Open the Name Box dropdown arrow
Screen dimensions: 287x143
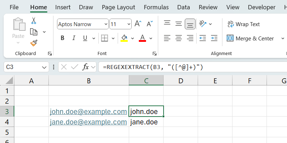click(x=44, y=67)
